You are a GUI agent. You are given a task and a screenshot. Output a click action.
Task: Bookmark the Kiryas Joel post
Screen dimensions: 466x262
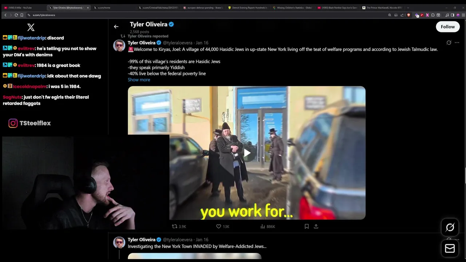(x=307, y=226)
